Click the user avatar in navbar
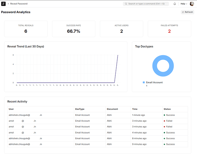Viewport: 197px width, 156px height. [192, 4]
